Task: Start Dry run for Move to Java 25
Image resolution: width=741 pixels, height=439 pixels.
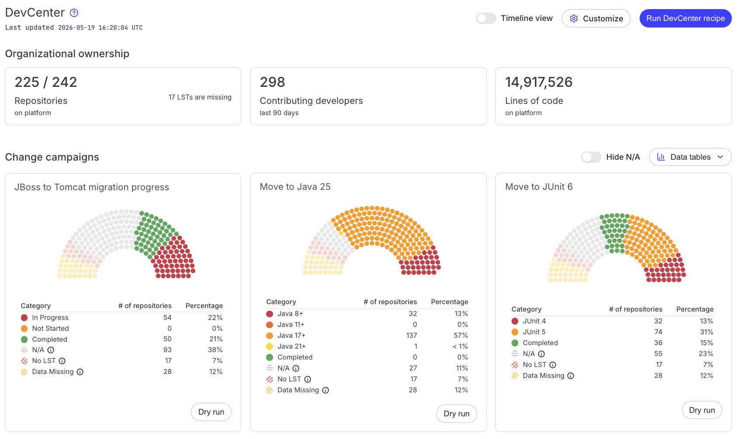Action: click(457, 414)
